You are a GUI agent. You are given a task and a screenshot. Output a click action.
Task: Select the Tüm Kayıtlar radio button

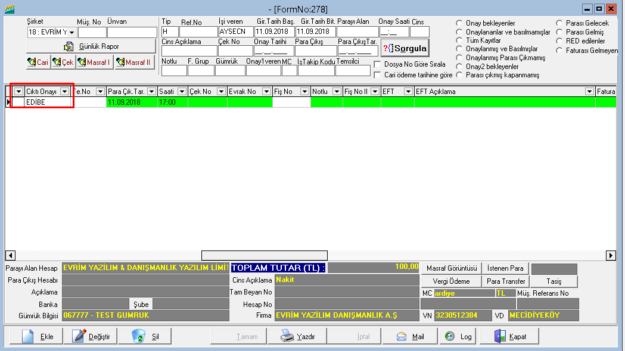[459, 40]
